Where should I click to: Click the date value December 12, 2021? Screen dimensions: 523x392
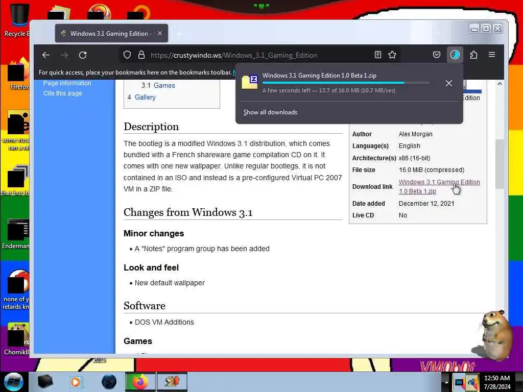tap(426, 203)
